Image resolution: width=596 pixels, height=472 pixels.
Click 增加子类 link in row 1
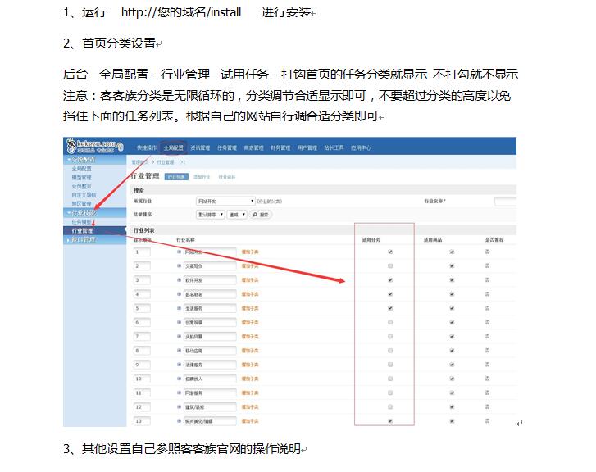pyautogui.click(x=250, y=252)
